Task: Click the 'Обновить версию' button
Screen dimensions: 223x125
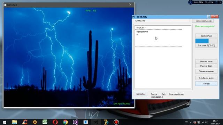Action: (206, 71)
